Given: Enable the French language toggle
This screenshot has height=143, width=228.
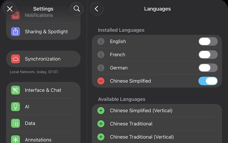Looking at the screenshot, I should [208, 55].
